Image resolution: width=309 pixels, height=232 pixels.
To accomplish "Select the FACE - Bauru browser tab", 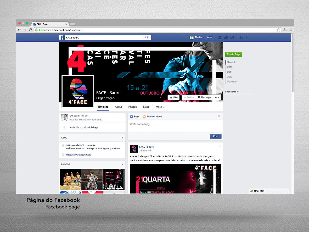I will coord(50,24).
